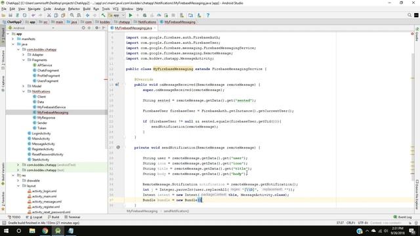Click the Undo arrow icon

(x=33, y=15)
